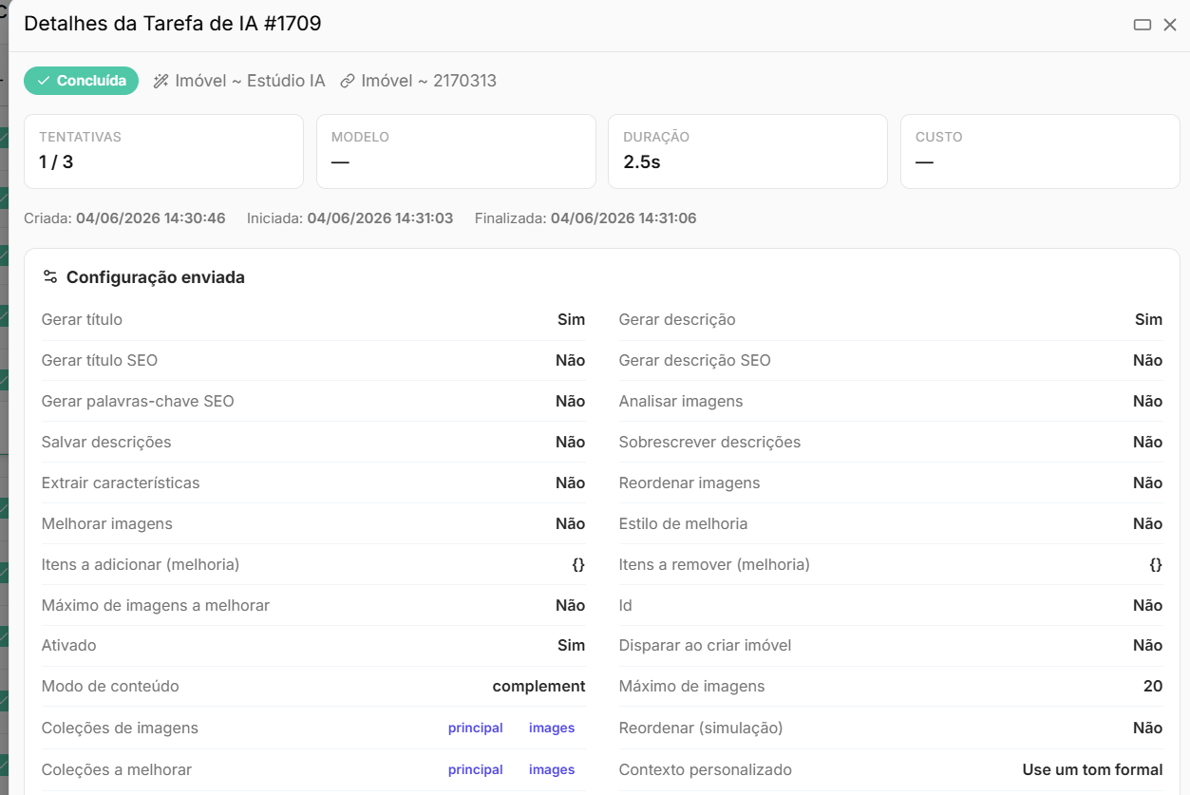The width and height of the screenshot is (1190, 795).
Task: Select the principal tag in Coleções a melhorar
Action: pos(476,770)
